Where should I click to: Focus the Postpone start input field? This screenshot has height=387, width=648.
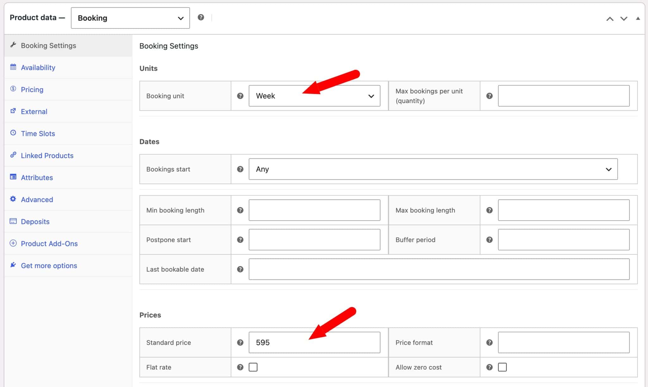click(315, 240)
